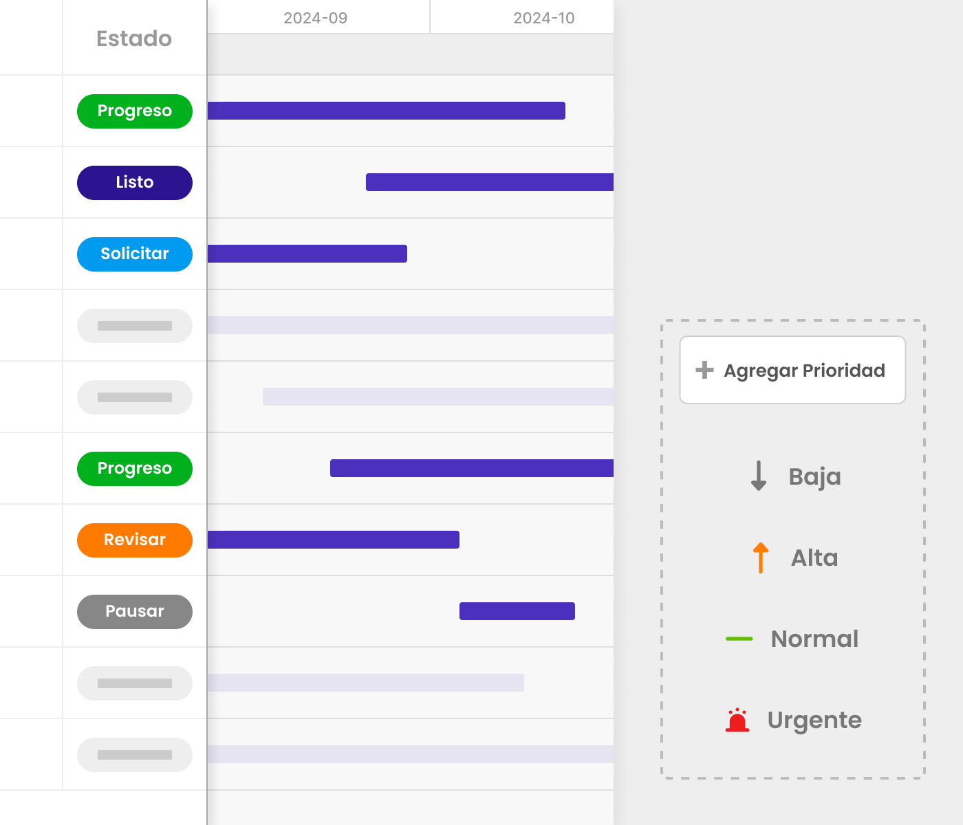Click the Gantt bar in the Revisar row

[x=333, y=540]
